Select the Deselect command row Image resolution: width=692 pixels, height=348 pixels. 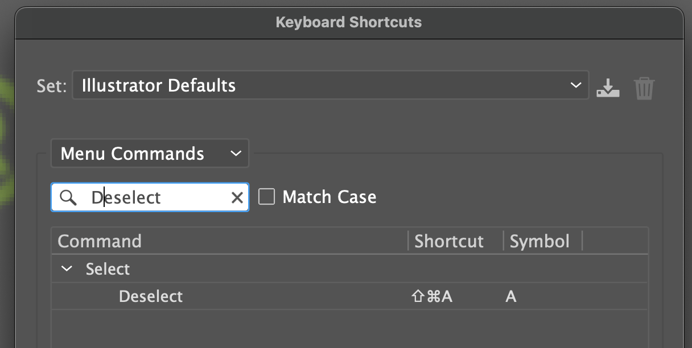point(151,296)
